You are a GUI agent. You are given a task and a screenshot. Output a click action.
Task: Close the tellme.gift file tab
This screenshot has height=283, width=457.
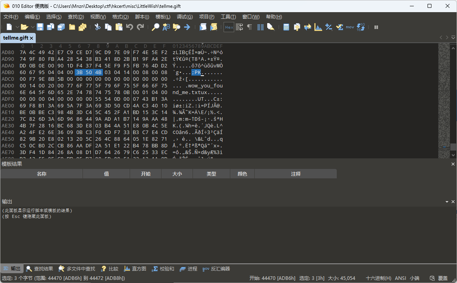[32, 38]
